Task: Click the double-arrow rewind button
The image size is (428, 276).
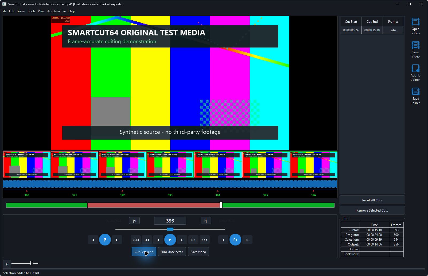Action: [147, 240]
